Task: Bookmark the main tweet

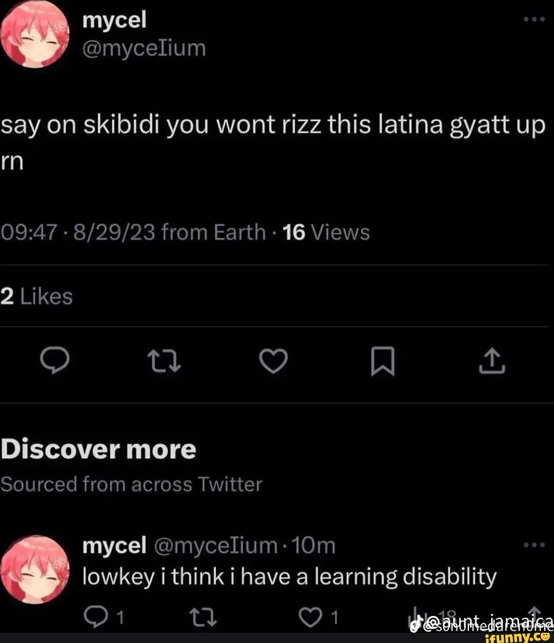Action: [383, 362]
